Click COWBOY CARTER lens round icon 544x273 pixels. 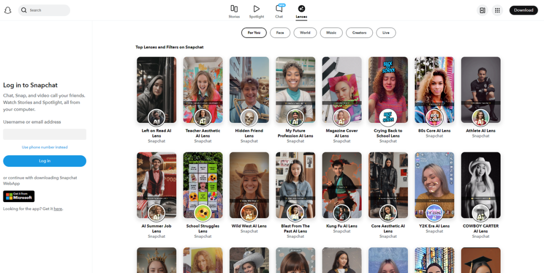click(x=481, y=213)
